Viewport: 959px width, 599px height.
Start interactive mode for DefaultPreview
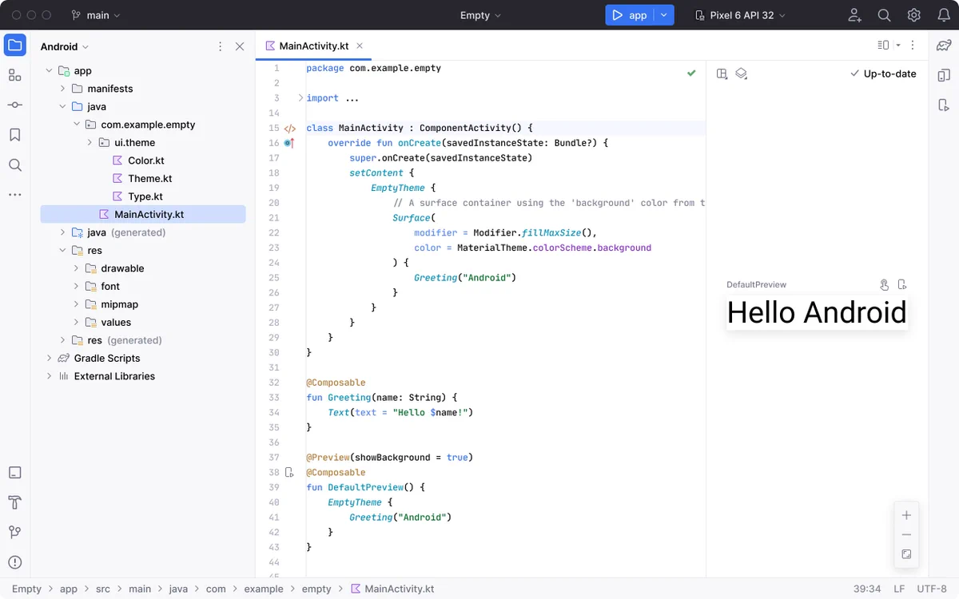tap(884, 284)
